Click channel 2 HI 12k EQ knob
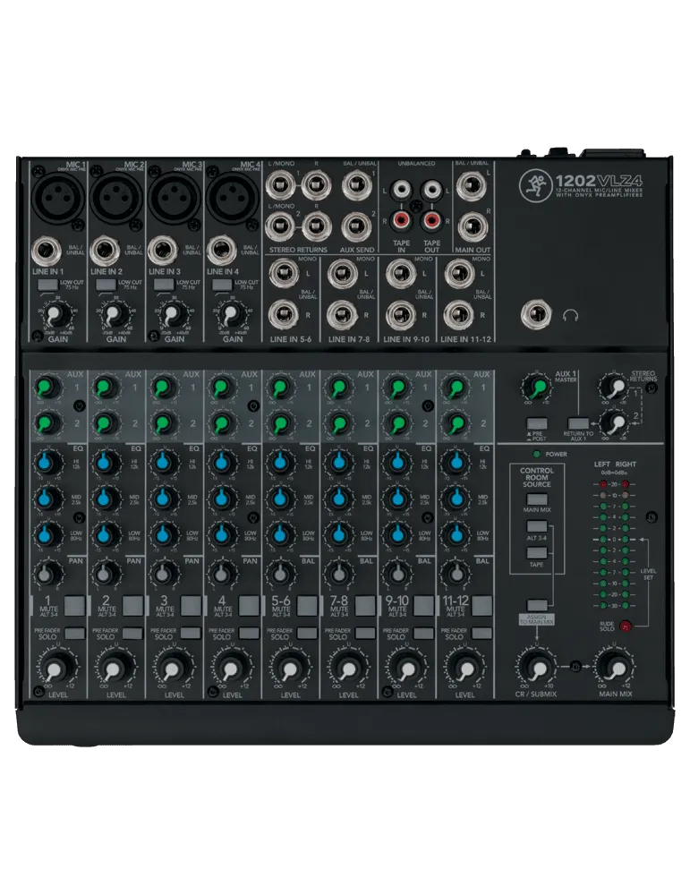 106,462
